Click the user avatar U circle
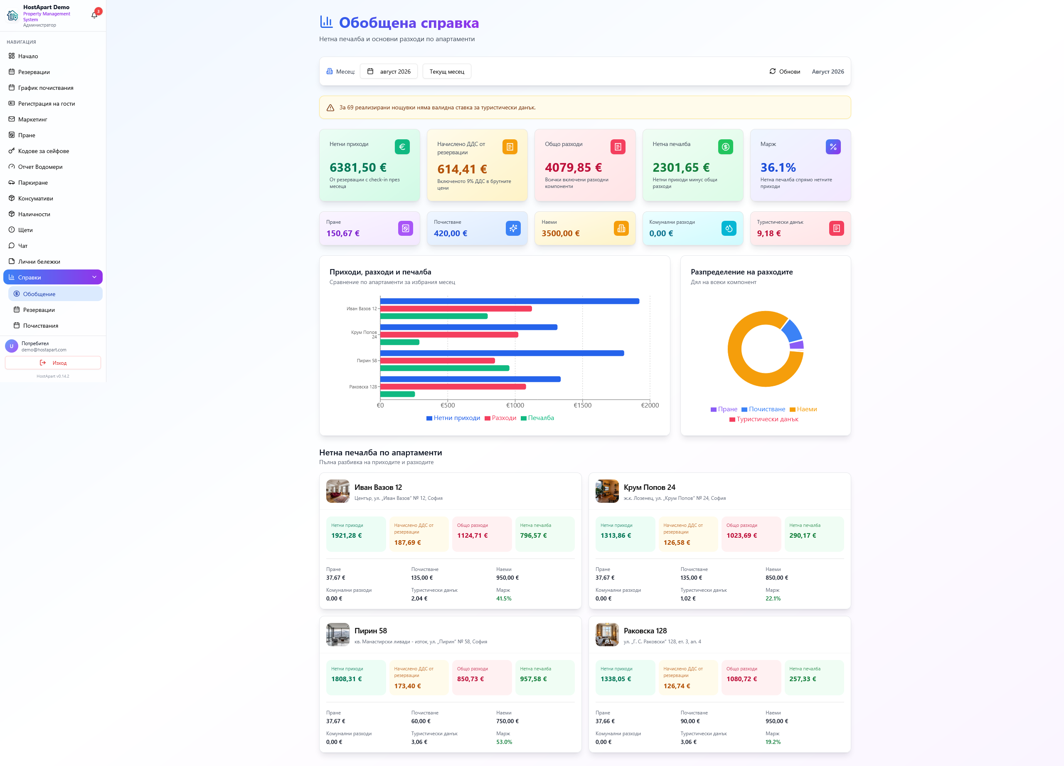 tap(11, 346)
